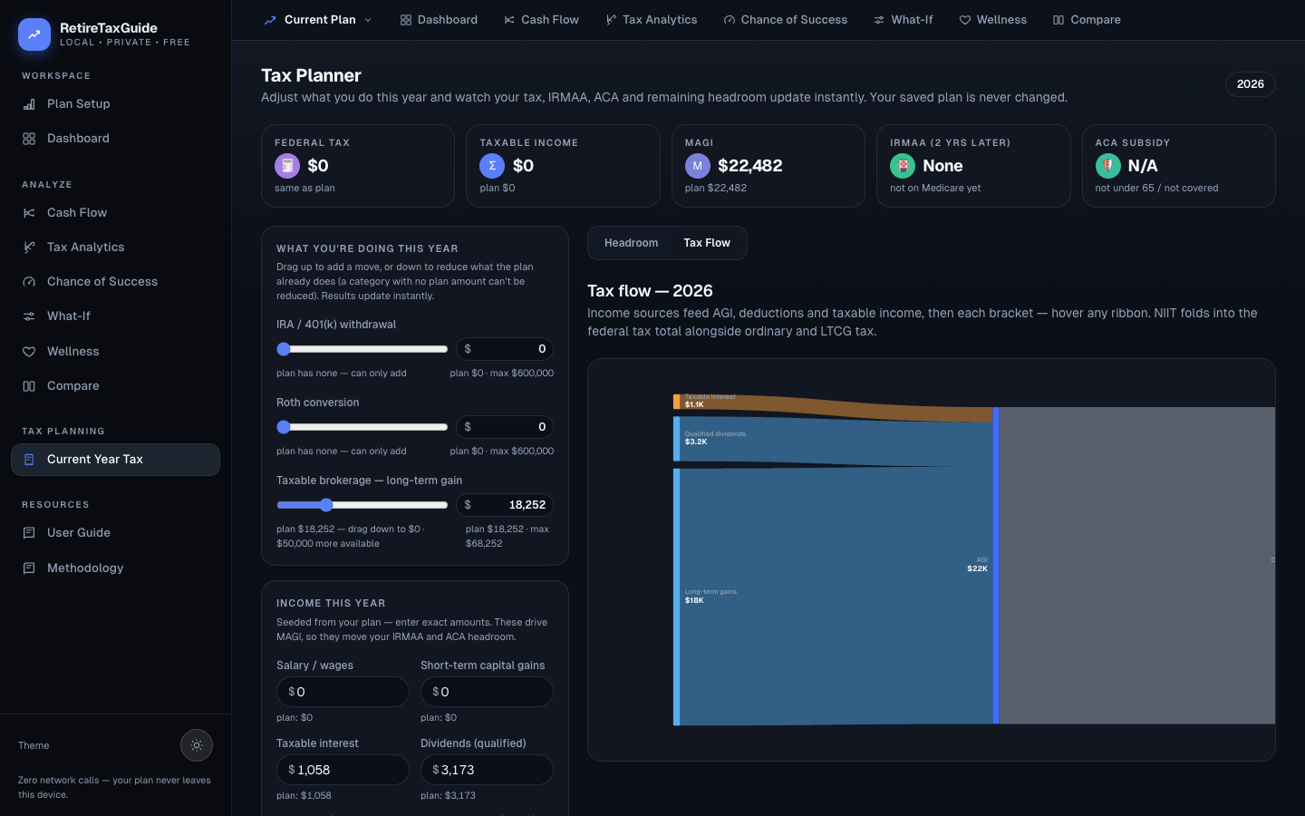Click the IRA / 401(k) withdrawal slider
The image size is (1305, 816).
coord(362,349)
